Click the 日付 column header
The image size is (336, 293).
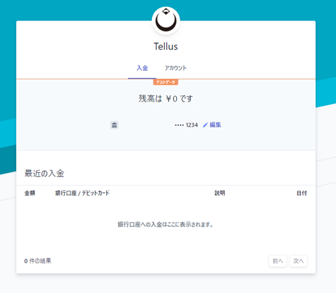pos(302,193)
